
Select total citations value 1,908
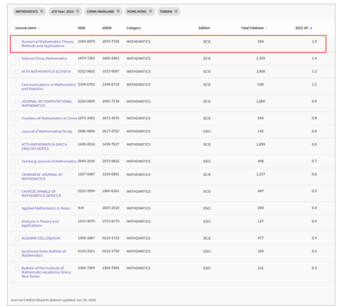pyautogui.click(x=261, y=71)
